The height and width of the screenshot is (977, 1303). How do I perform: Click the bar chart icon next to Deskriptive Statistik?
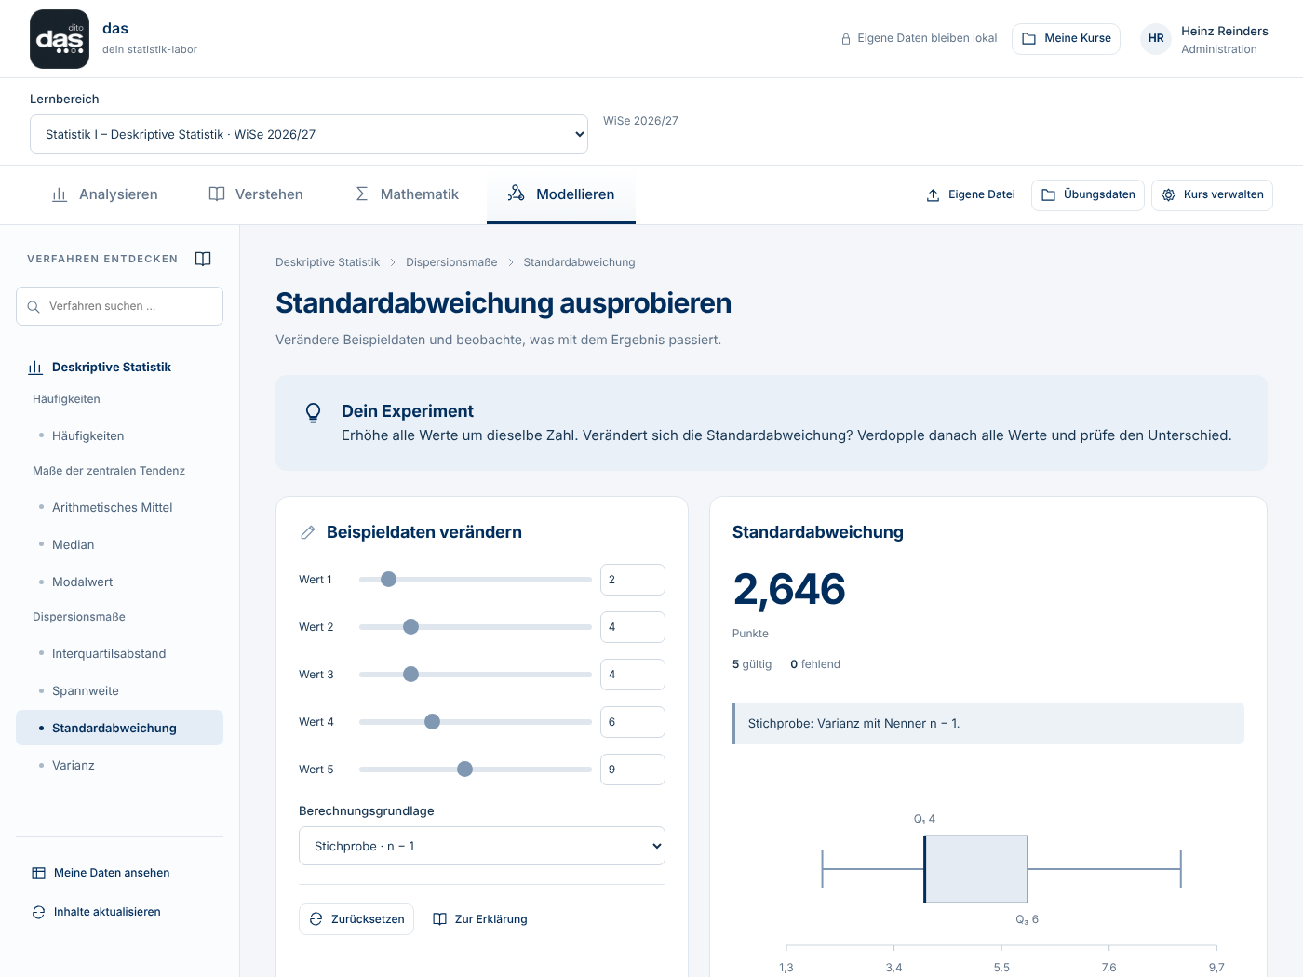[x=35, y=368]
